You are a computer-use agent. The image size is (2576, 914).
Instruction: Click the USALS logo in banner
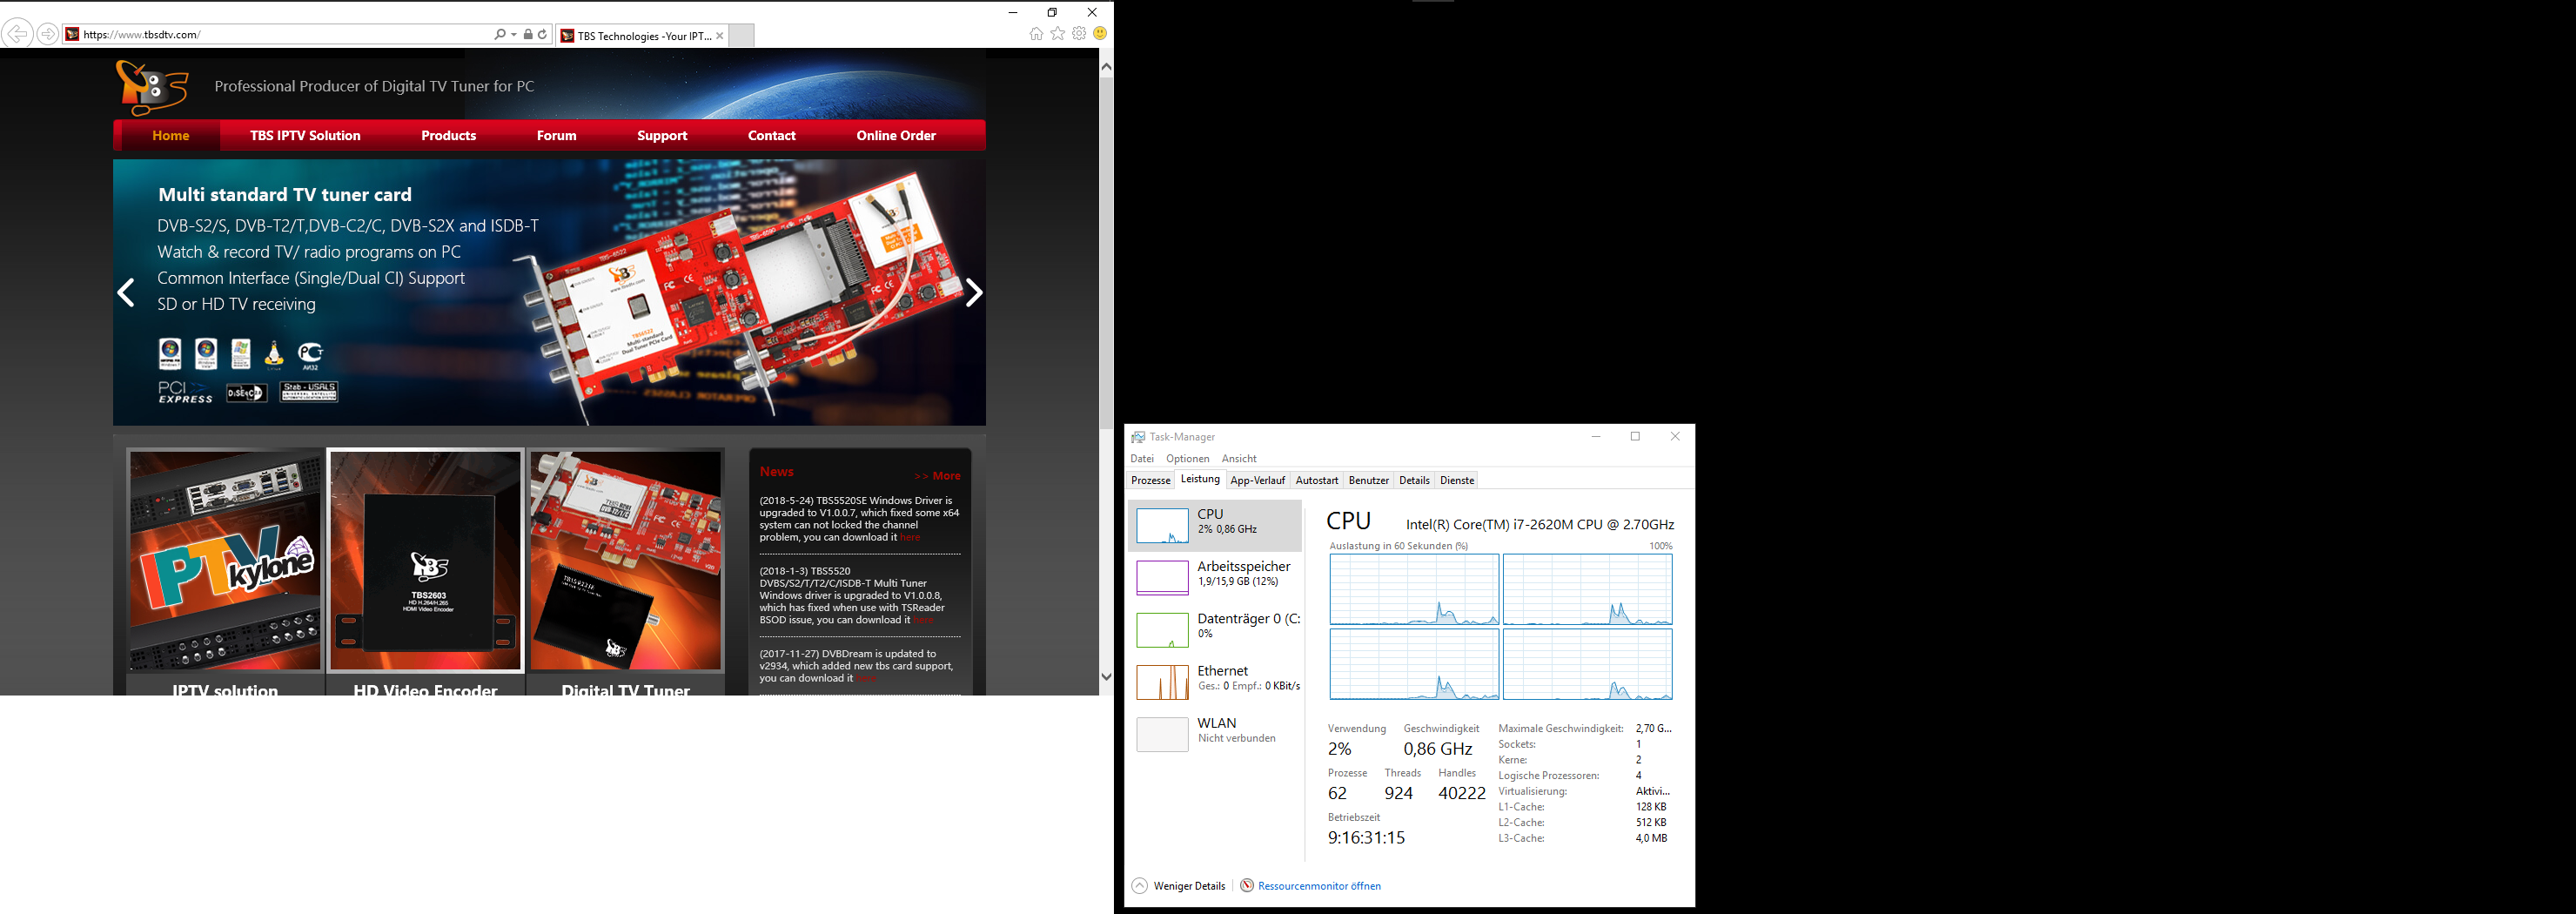point(309,392)
